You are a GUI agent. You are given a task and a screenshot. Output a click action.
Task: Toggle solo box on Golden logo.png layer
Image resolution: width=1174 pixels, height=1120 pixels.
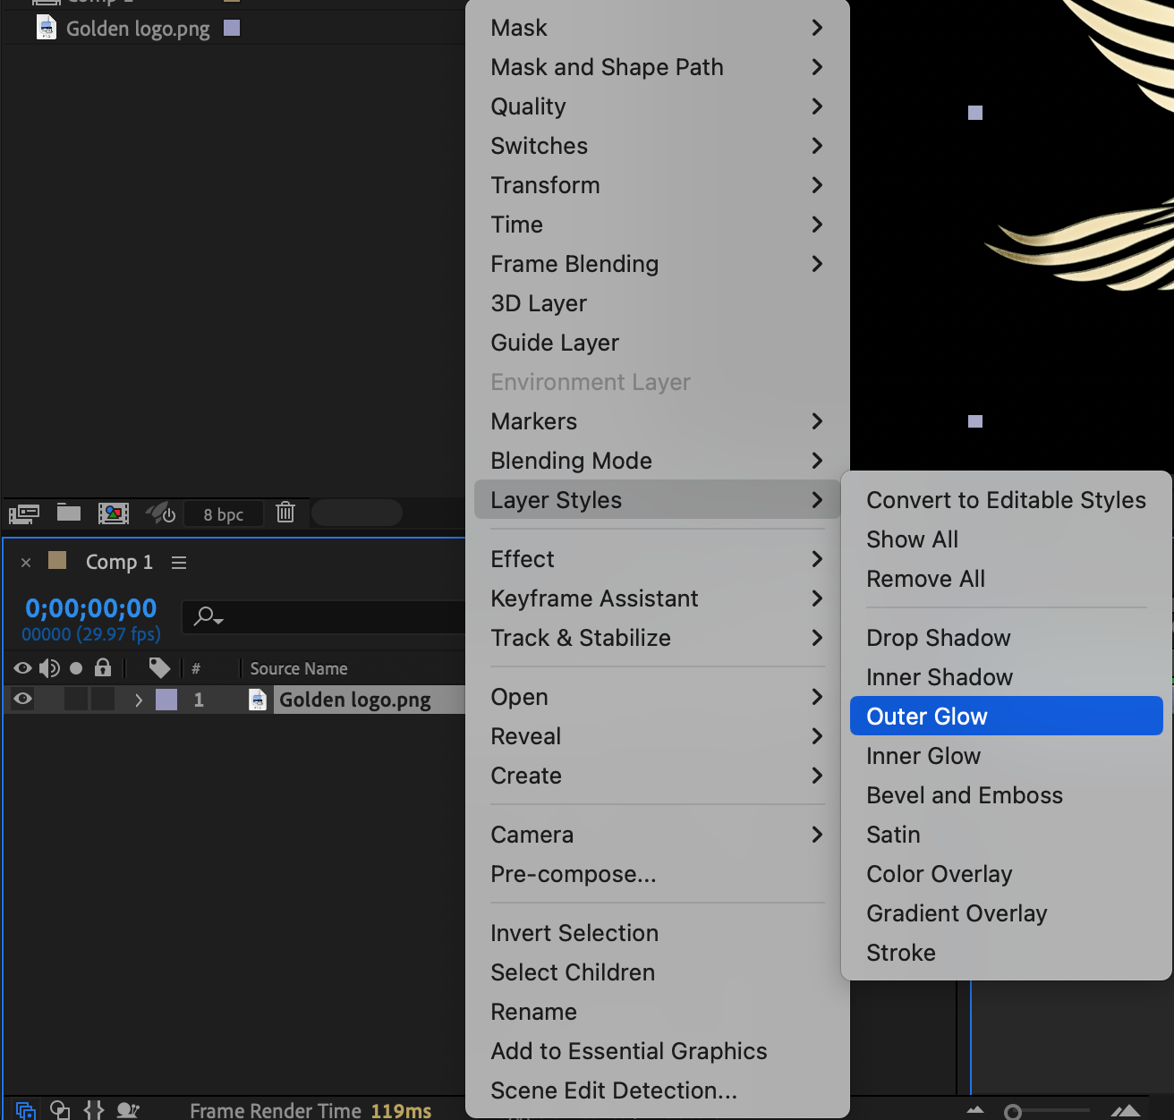click(76, 700)
